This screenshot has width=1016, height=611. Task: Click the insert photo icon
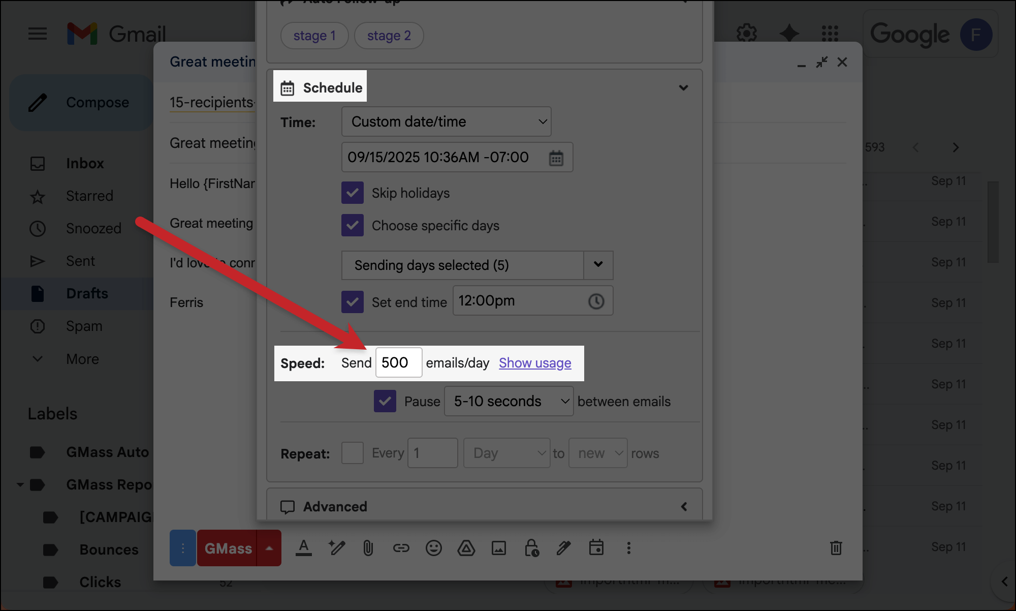498,548
